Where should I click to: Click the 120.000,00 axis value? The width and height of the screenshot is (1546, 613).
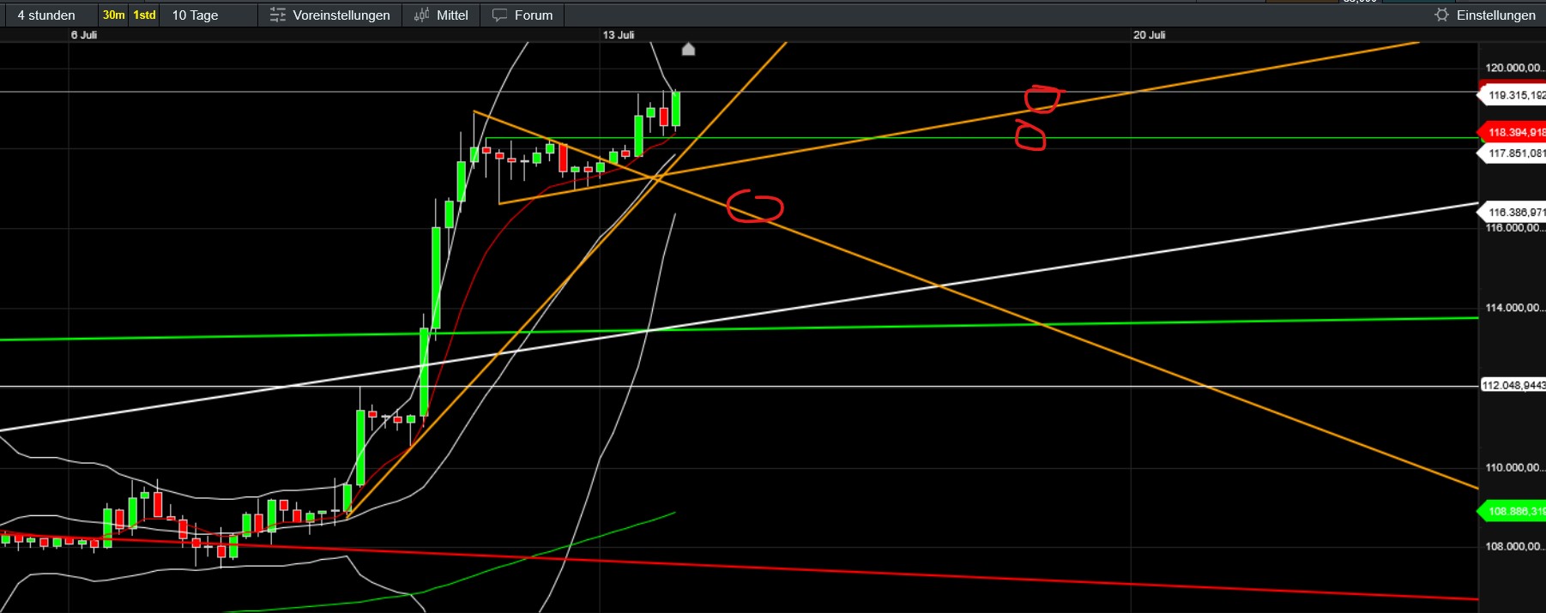[1514, 68]
